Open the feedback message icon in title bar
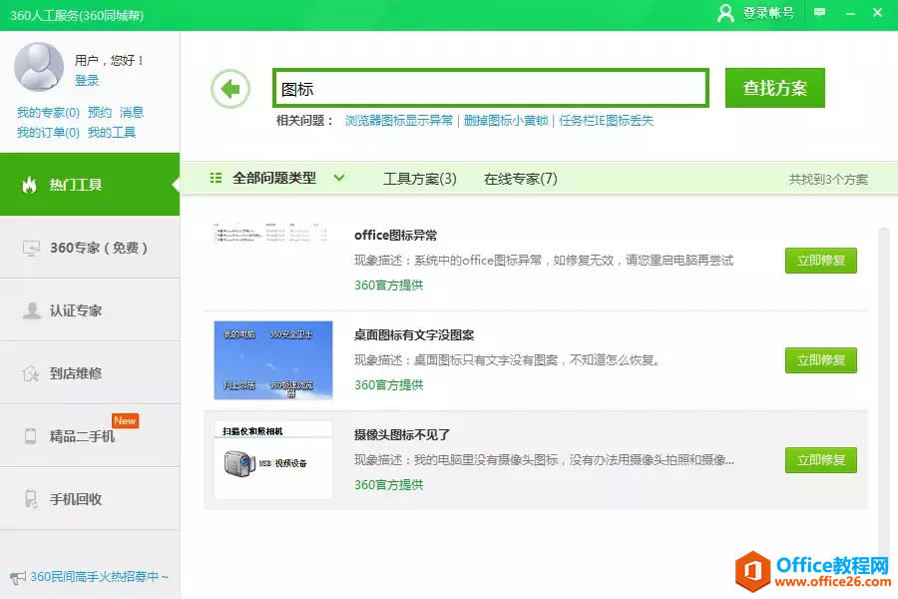Viewport: 898px width, 599px height. point(819,13)
